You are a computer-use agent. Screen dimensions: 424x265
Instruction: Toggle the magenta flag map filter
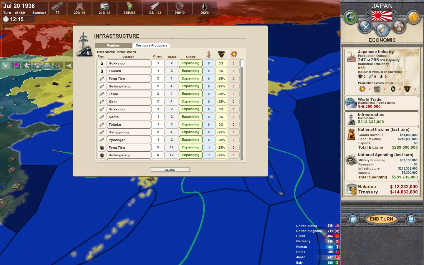pos(16,66)
